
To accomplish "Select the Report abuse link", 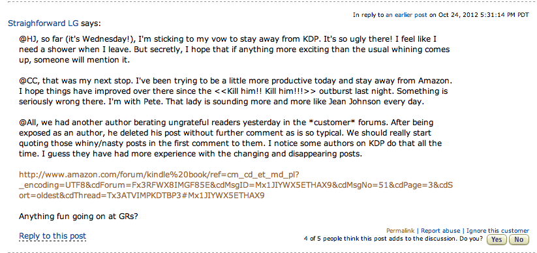I will click(x=440, y=231).
